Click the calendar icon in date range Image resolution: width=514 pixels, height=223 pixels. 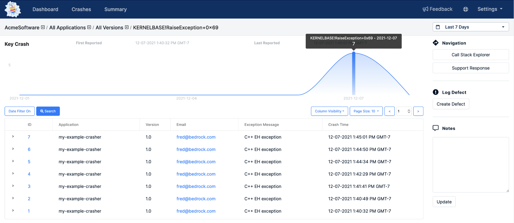438,27
